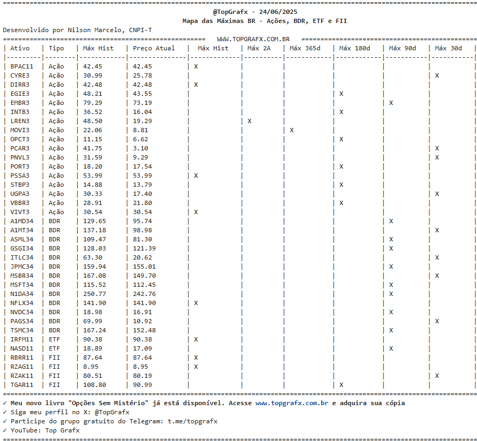Select the PORT3 ticker cell
Viewport: 477px width, 441px height.
click(20, 166)
